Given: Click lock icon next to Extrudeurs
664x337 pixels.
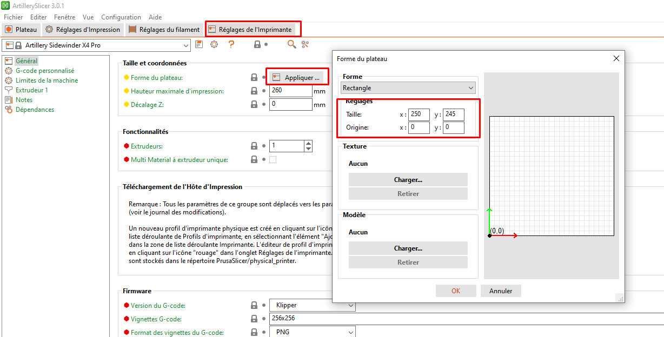Looking at the screenshot, I should [254, 146].
